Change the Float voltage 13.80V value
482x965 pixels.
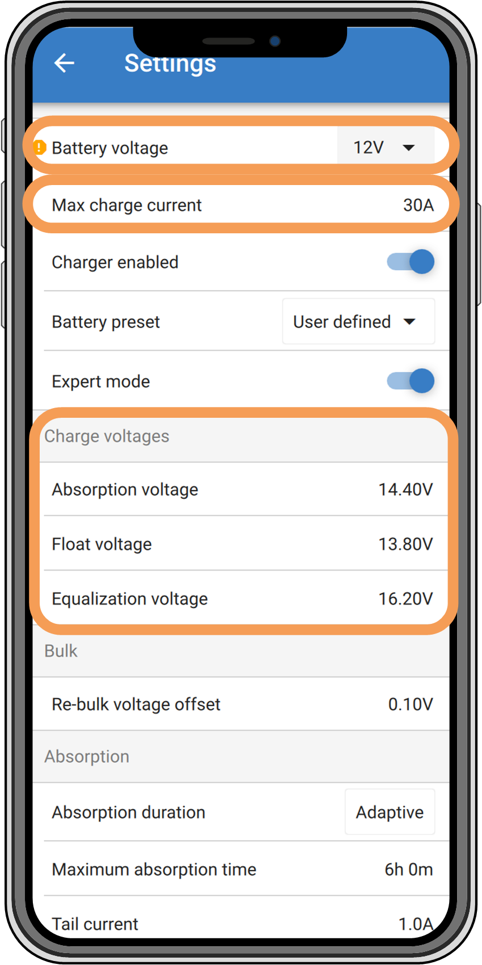(x=405, y=544)
